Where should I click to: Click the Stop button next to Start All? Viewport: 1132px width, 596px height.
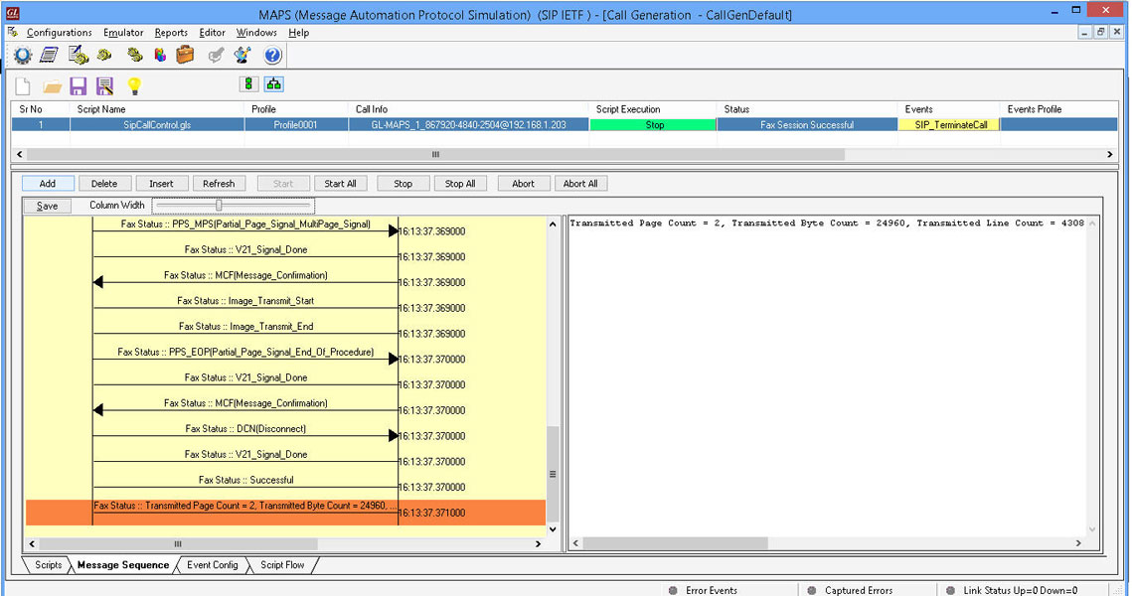pyautogui.click(x=403, y=184)
